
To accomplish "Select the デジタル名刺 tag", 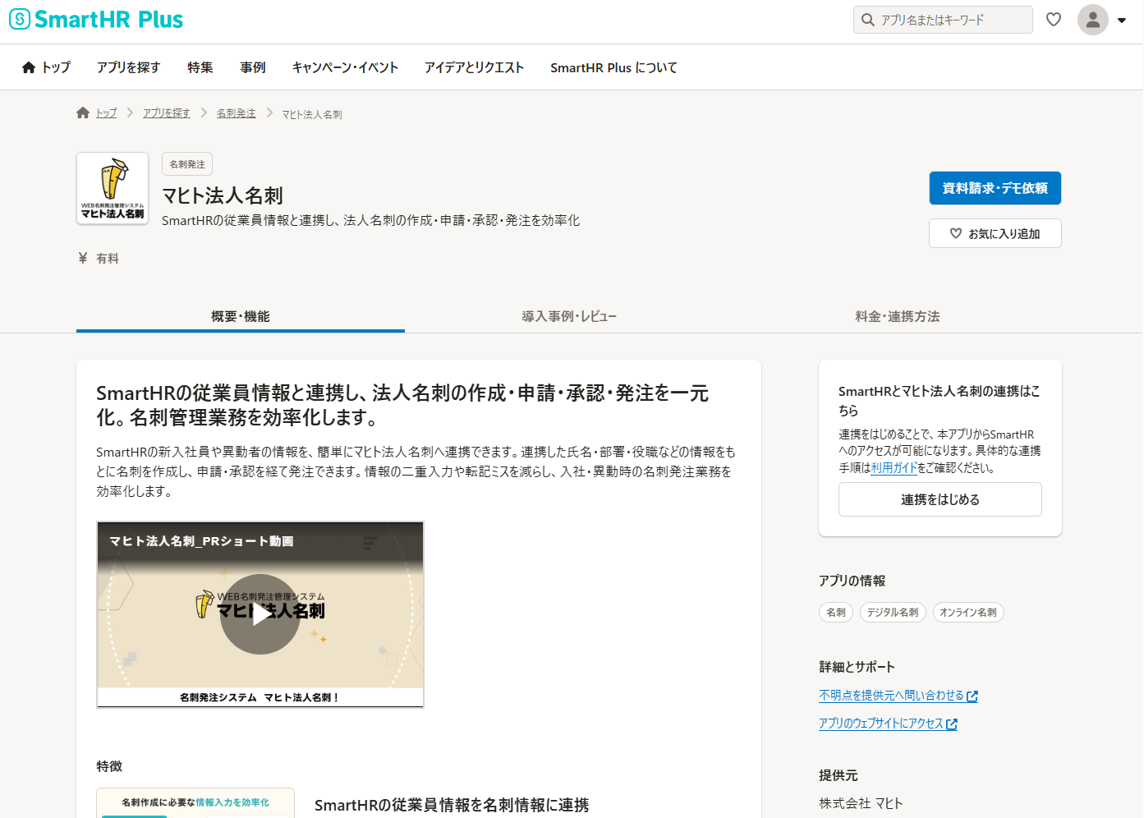I will [x=893, y=613].
